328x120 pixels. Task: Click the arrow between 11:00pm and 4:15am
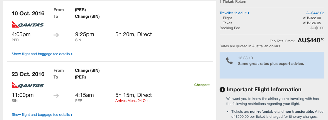click(x=56, y=96)
